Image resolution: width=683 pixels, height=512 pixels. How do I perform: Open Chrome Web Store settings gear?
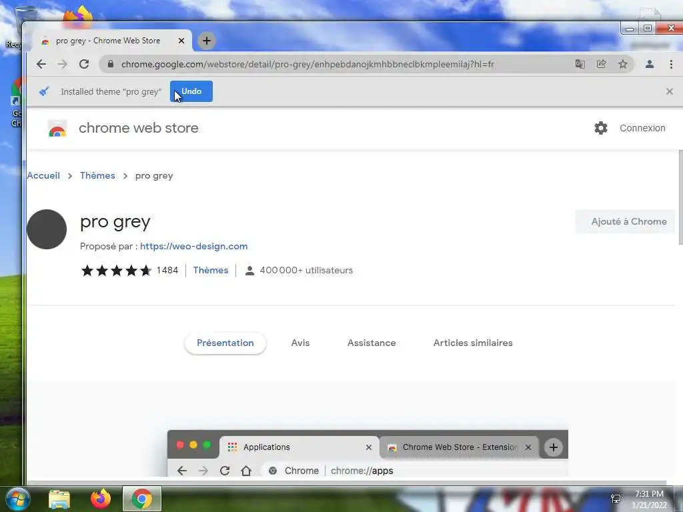tap(601, 128)
